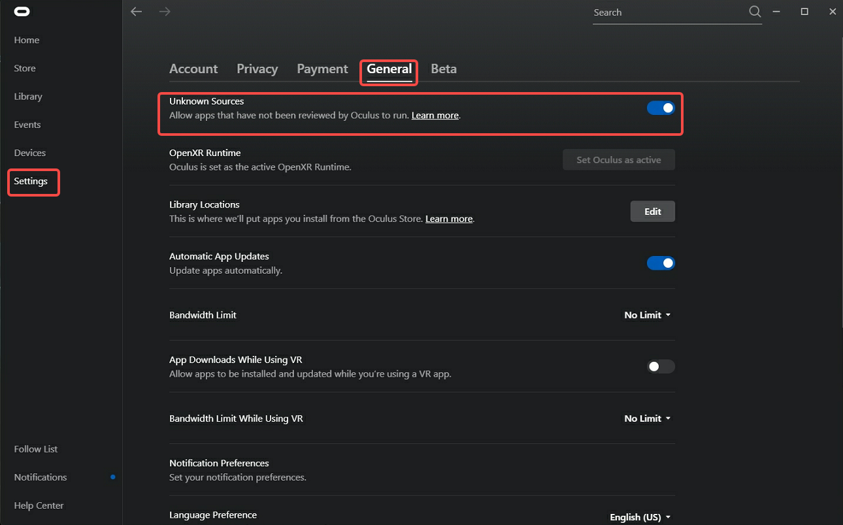Open Bandwidth Limit While Using VR dropdown
This screenshot has width=843, height=525.
pos(648,419)
